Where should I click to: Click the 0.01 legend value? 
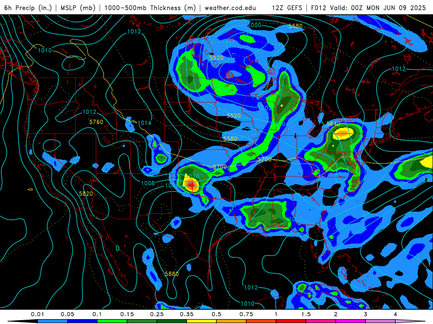[x=37, y=314]
